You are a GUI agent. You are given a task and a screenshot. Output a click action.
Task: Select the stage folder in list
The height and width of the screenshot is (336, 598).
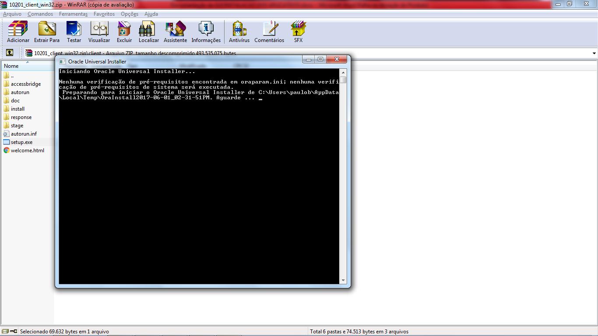pyautogui.click(x=17, y=126)
